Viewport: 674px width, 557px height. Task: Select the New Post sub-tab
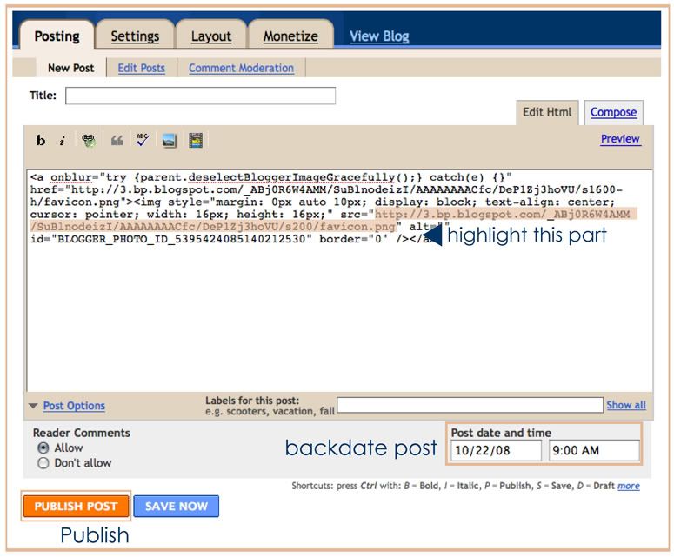click(71, 68)
